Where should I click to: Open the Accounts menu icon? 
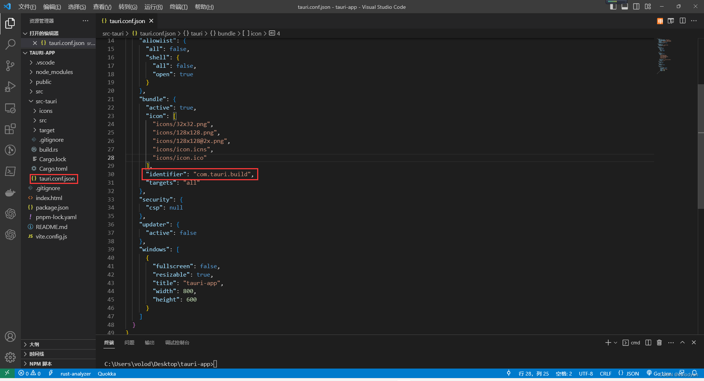[x=10, y=336]
